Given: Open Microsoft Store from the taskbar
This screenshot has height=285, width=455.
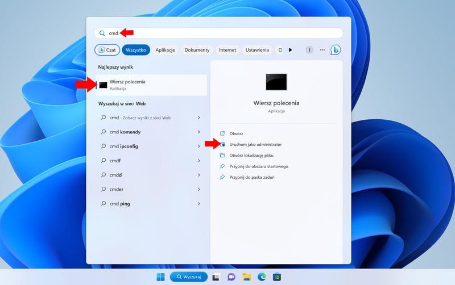Looking at the screenshot, I should pos(277,277).
